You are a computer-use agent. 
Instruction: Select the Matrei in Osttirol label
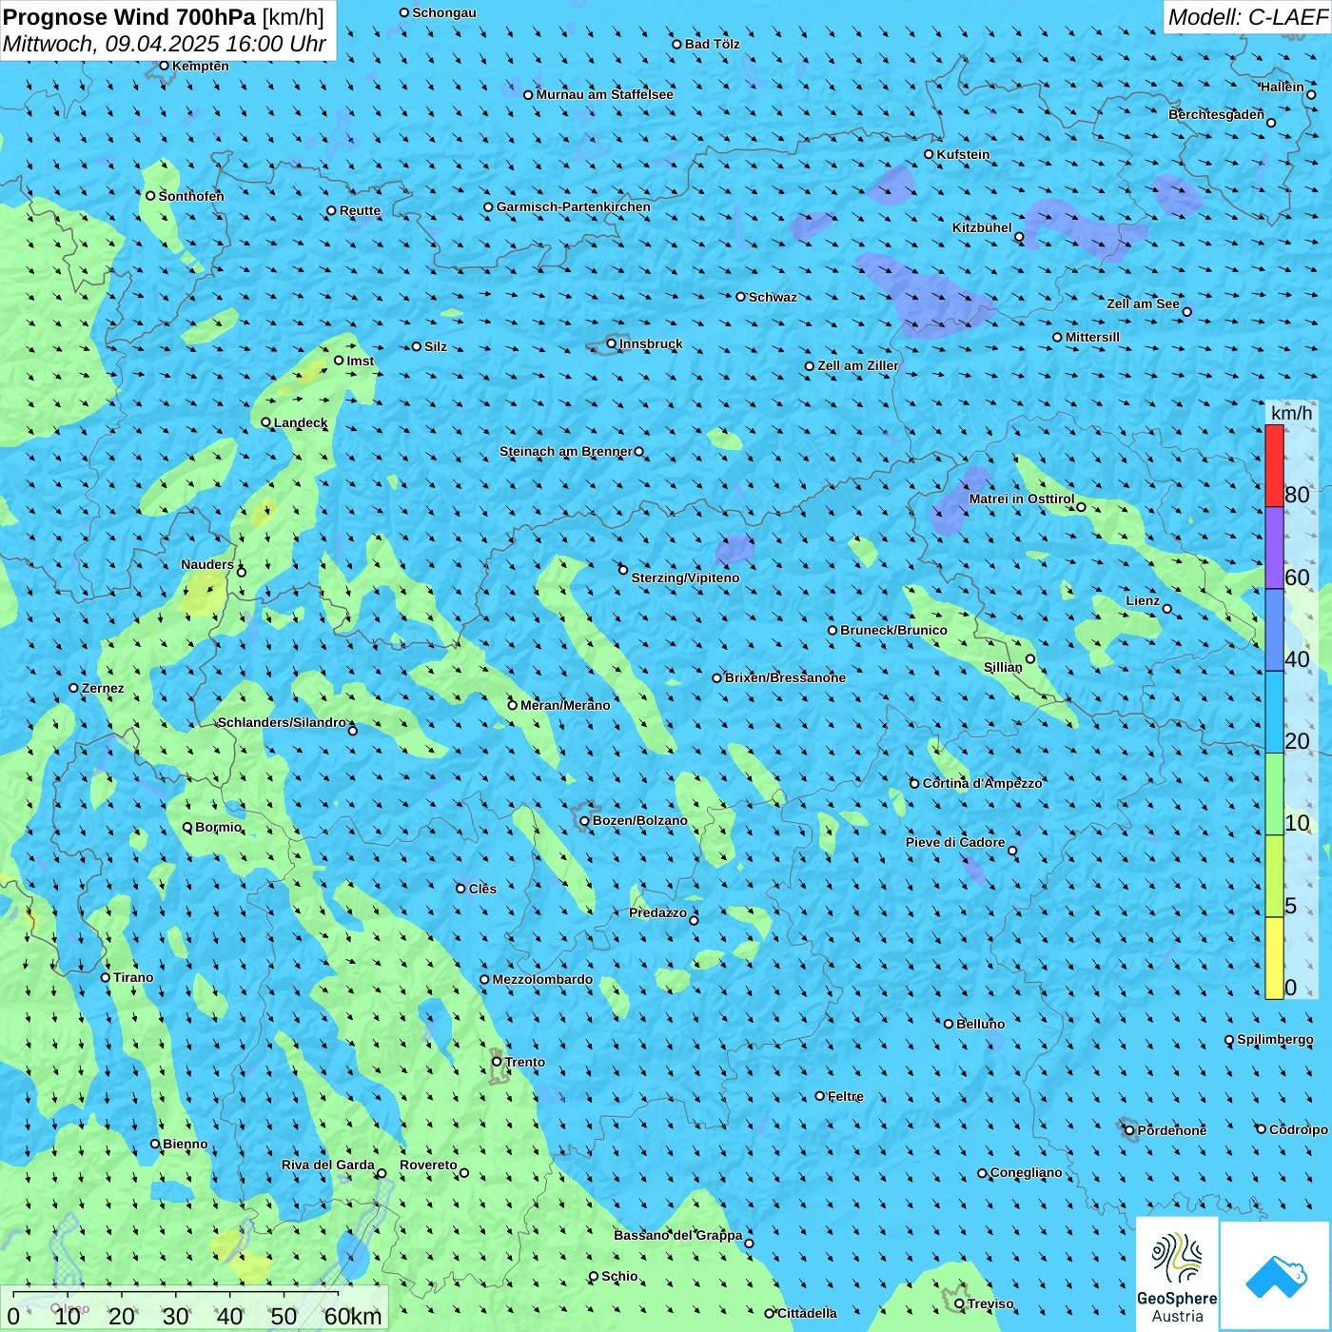point(1021,499)
